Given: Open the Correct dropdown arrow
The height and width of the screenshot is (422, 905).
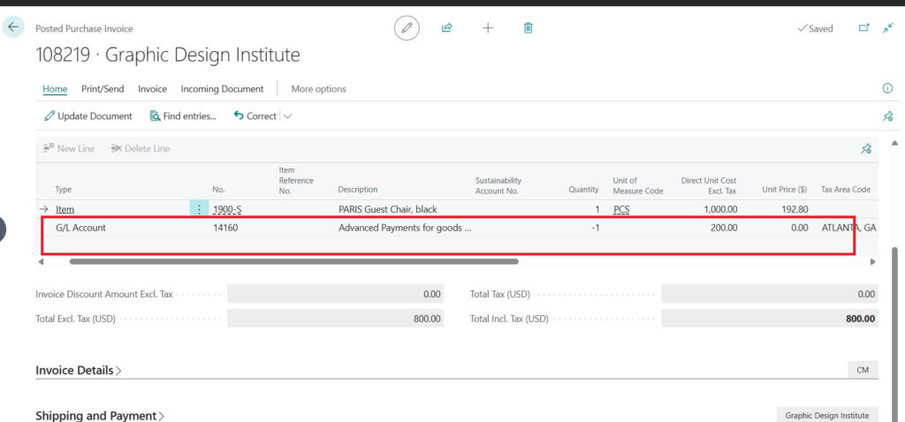Looking at the screenshot, I should pos(287,117).
